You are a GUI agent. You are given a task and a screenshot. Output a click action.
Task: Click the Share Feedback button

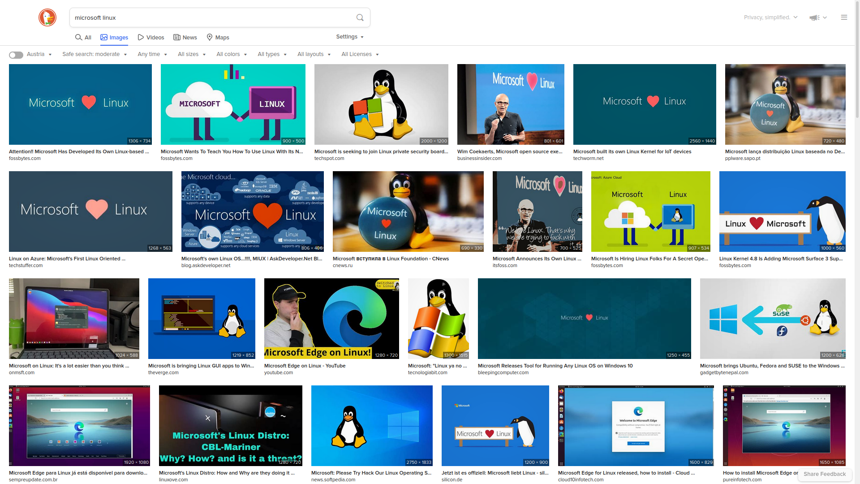[824, 474]
